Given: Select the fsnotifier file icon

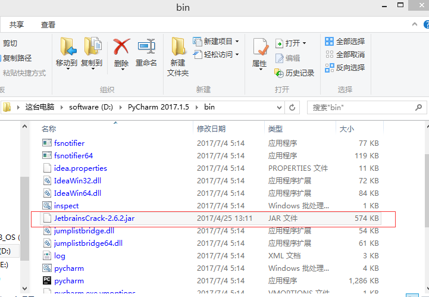Looking at the screenshot, I should [47, 143].
